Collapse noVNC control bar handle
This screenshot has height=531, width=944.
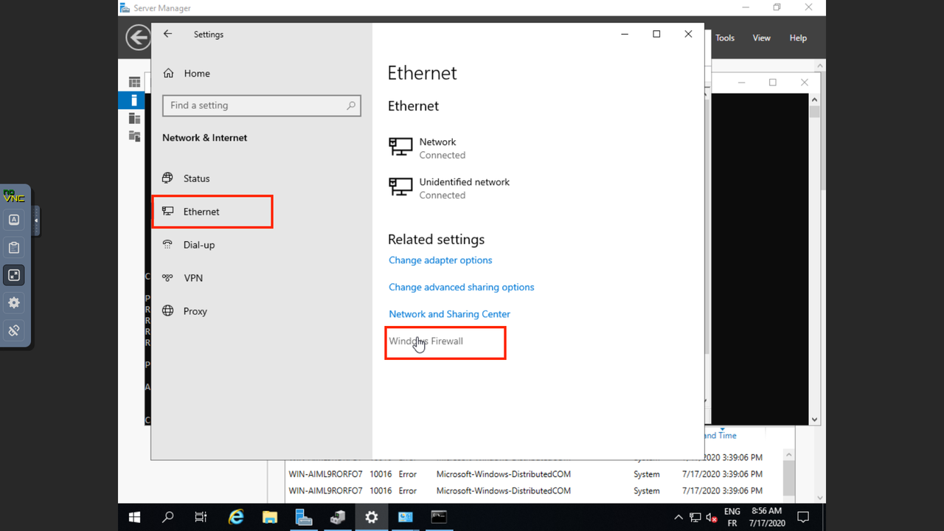click(x=36, y=221)
